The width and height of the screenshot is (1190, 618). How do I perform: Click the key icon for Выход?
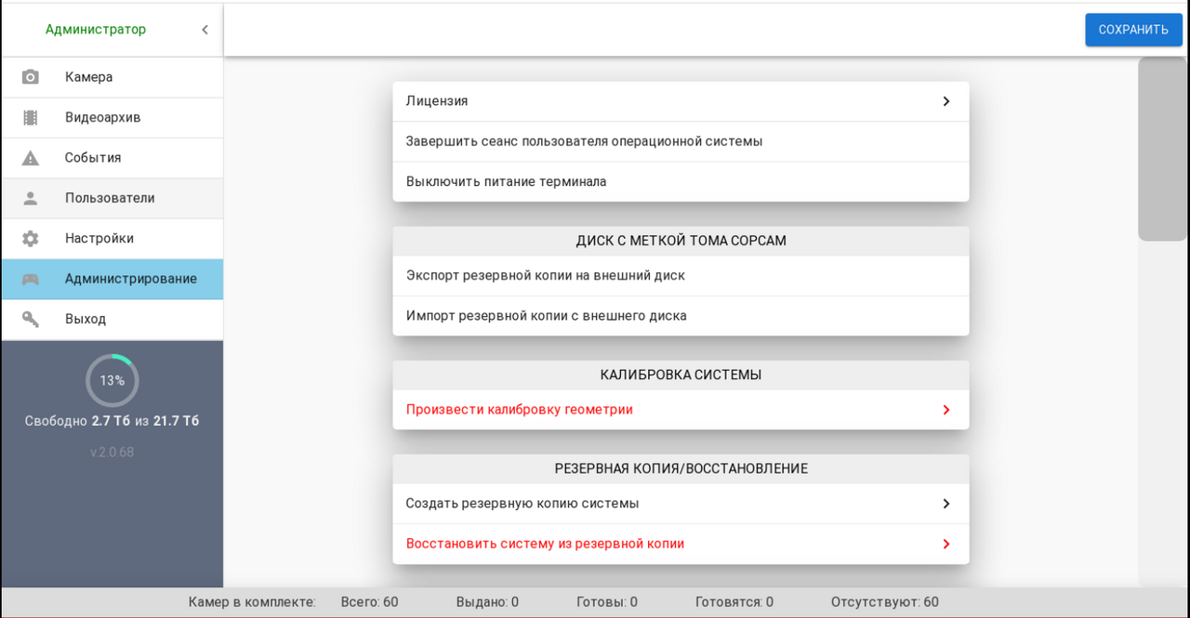tap(31, 319)
